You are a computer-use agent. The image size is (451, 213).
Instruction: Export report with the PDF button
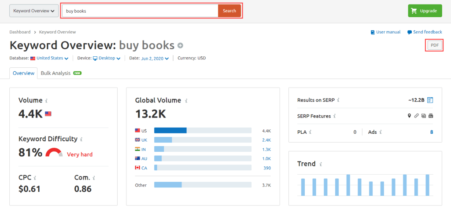(x=434, y=45)
